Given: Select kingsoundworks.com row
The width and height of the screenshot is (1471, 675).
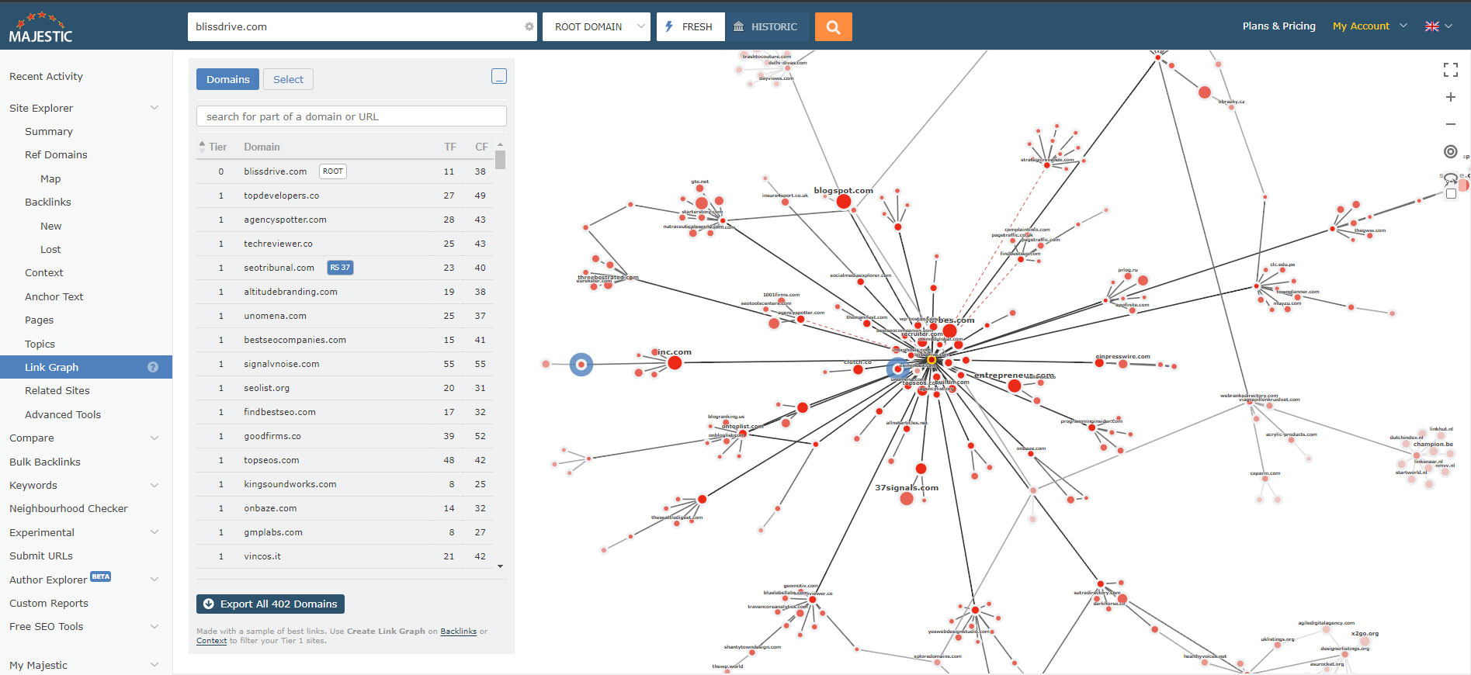Looking at the screenshot, I should click(x=345, y=484).
